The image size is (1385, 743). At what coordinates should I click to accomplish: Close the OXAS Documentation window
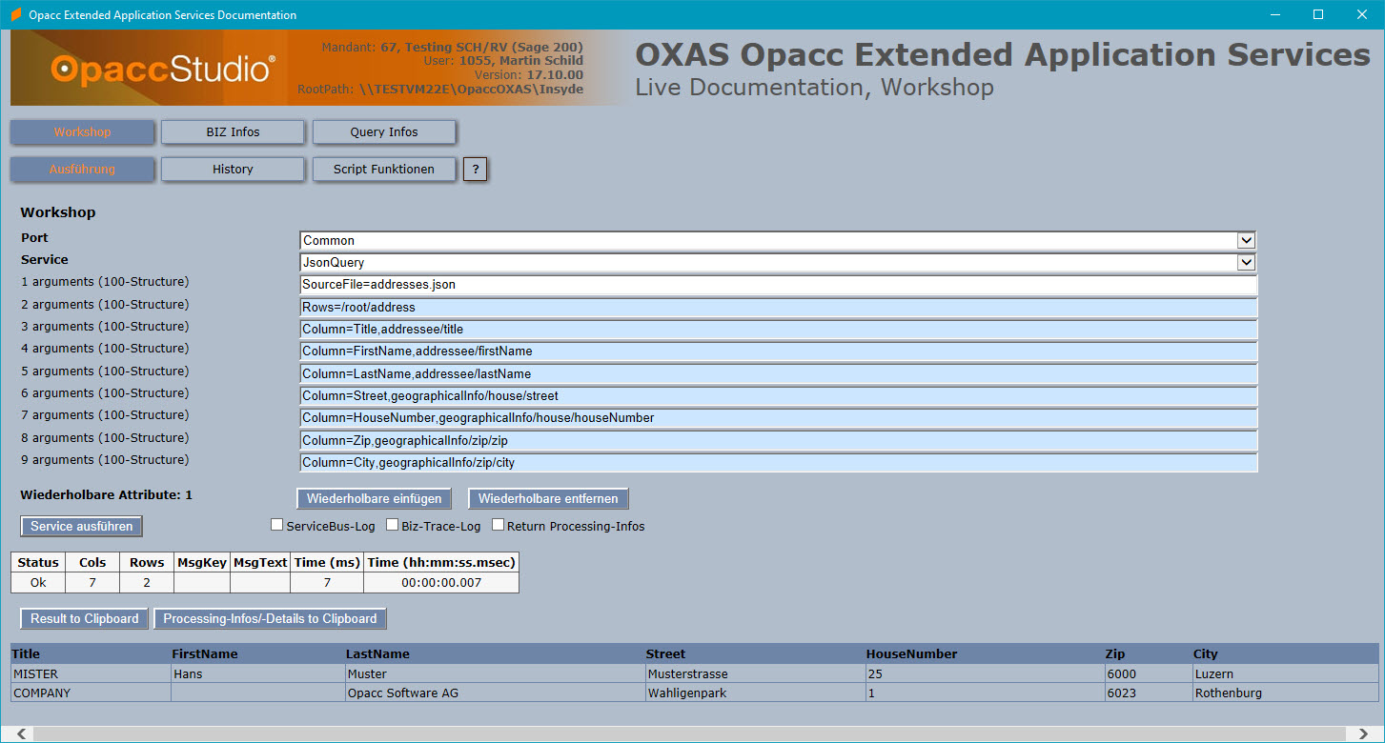[x=1362, y=14]
